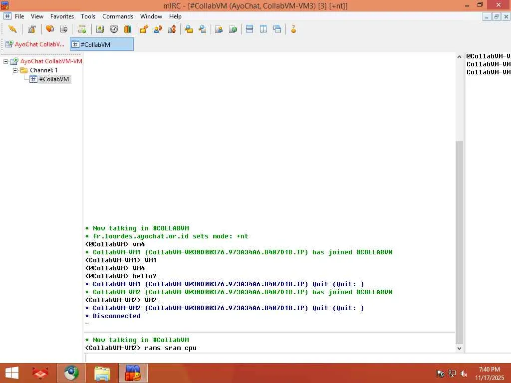Open the Favorites menu

(62, 16)
